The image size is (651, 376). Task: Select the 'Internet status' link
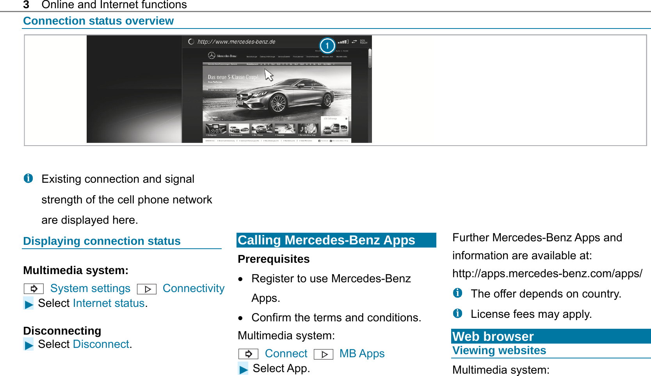[x=108, y=303]
